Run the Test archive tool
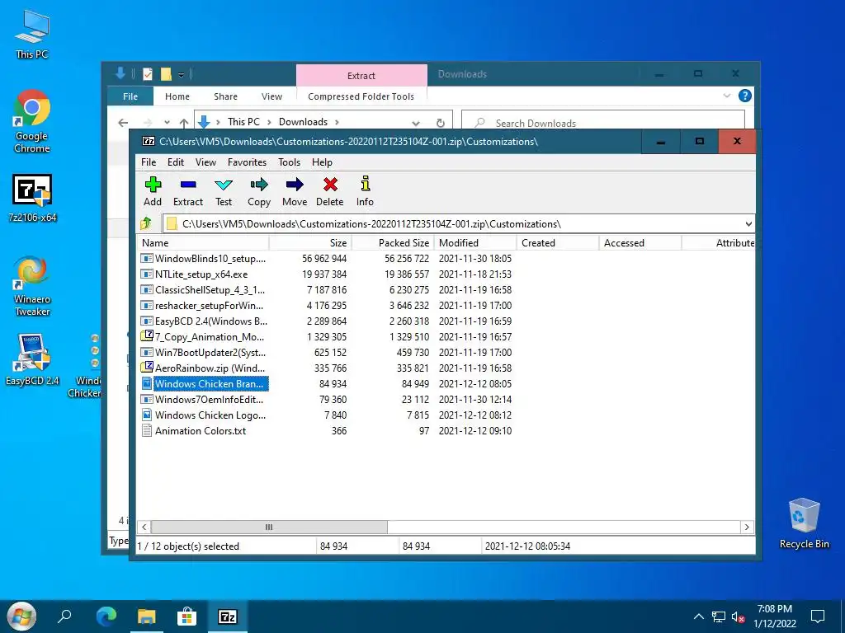Image resolution: width=845 pixels, height=633 pixels. pos(224,191)
